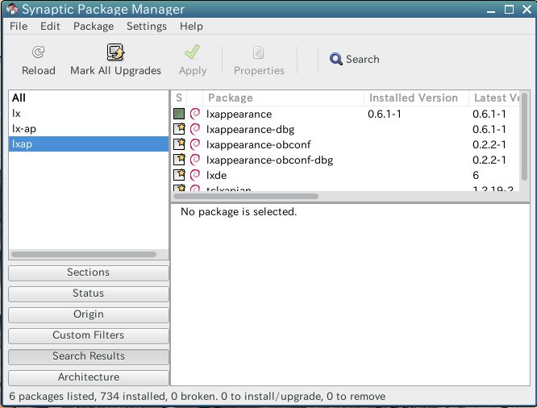The width and height of the screenshot is (537, 408).
Task: Toggle the status box of lxappearance-obconf
Action: (179, 144)
